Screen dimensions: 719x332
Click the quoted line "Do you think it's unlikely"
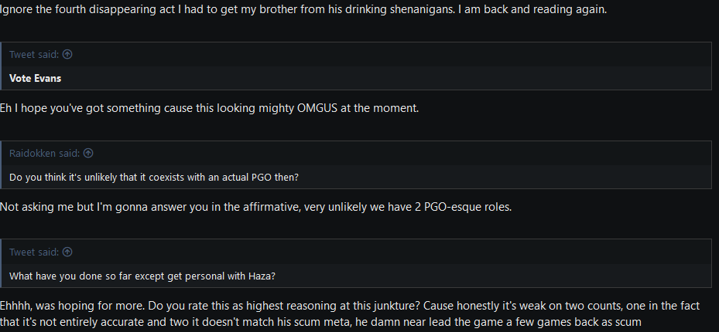154,177
